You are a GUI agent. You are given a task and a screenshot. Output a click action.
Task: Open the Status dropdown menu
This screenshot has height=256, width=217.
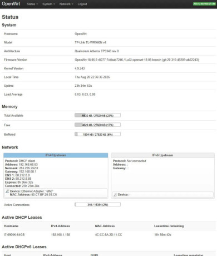pos(32,4)
